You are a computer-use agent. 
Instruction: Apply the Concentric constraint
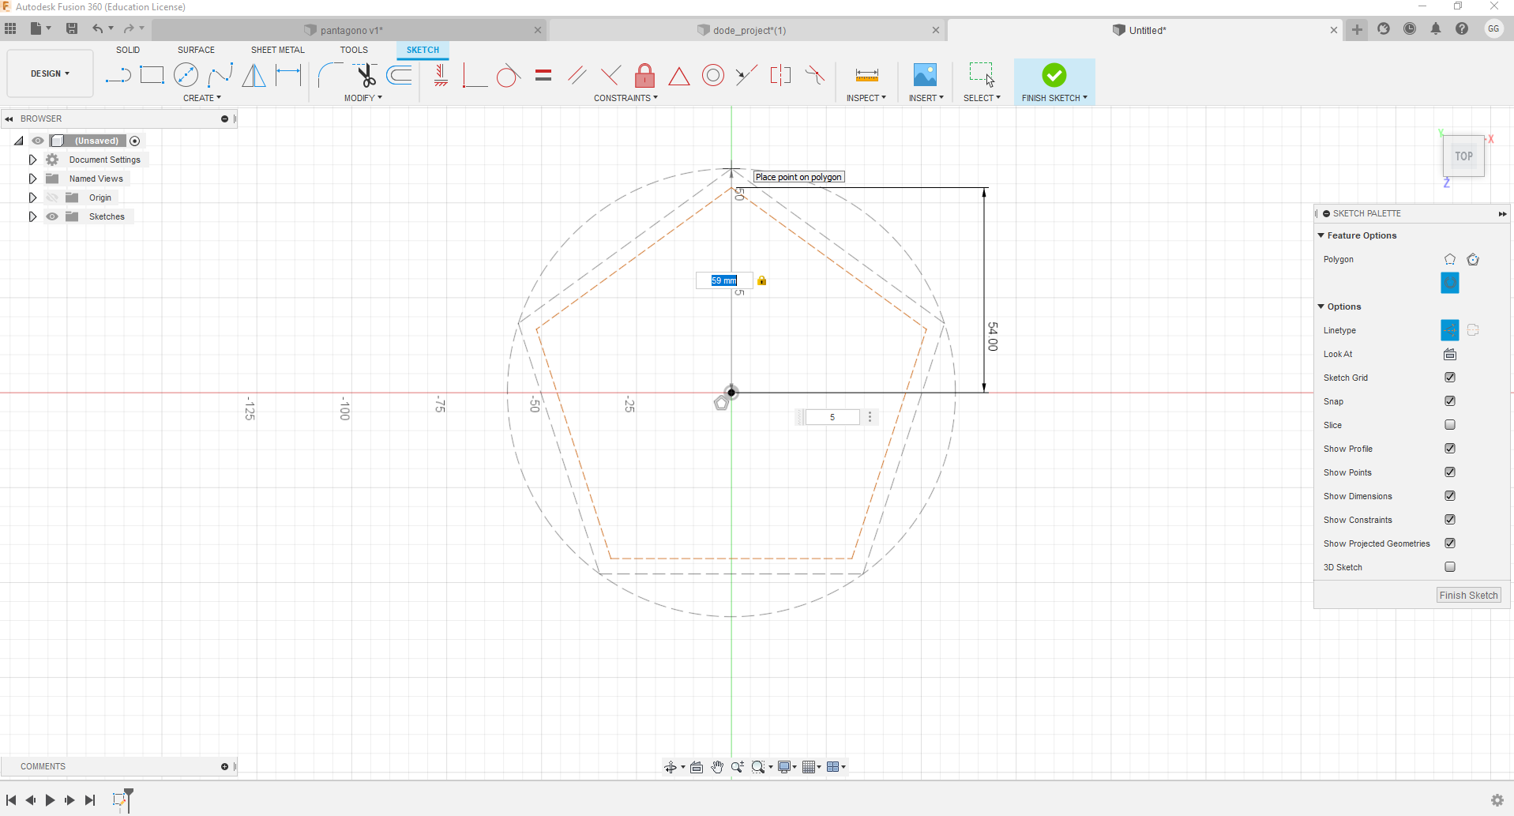click(x=712, y=76)
